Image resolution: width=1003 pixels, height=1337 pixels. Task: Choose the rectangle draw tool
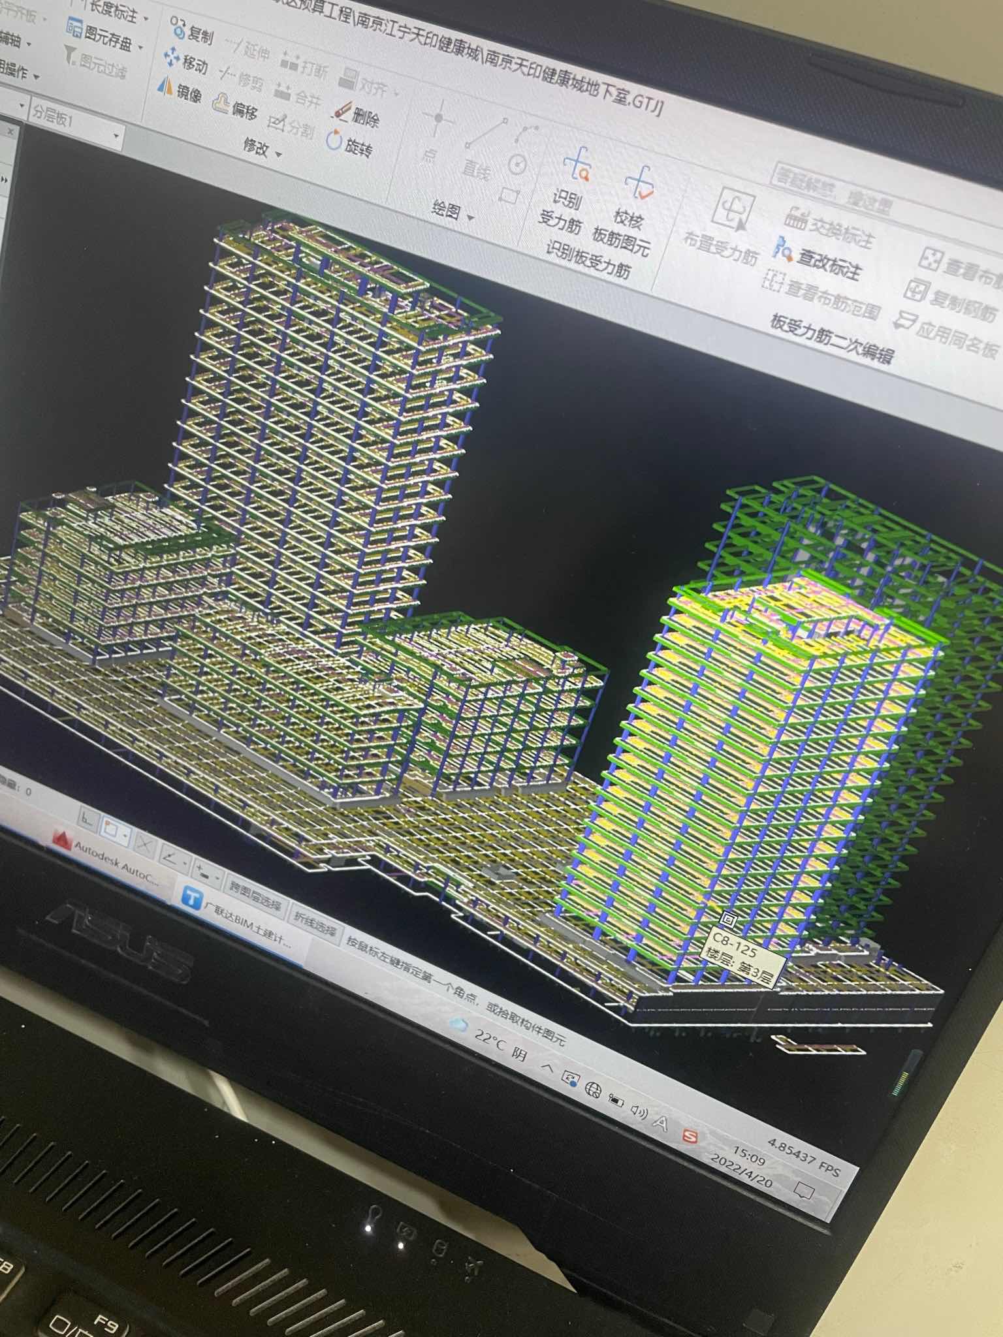pyautogui.click(x=509, y=195)
